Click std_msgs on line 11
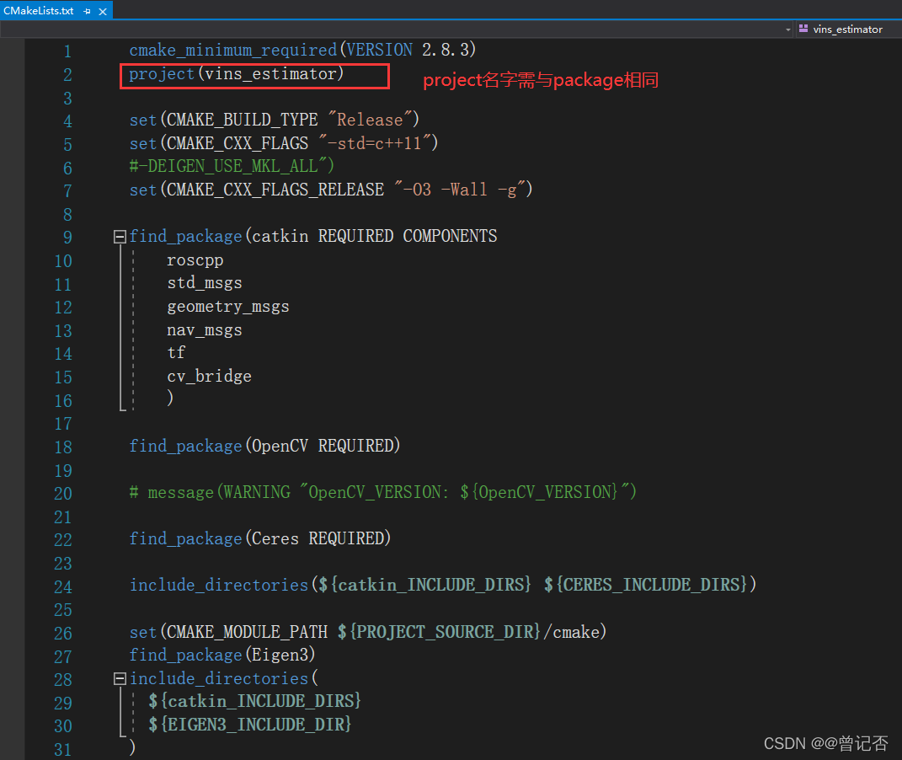This screenshot has width=902, height=760. (204, 283)
